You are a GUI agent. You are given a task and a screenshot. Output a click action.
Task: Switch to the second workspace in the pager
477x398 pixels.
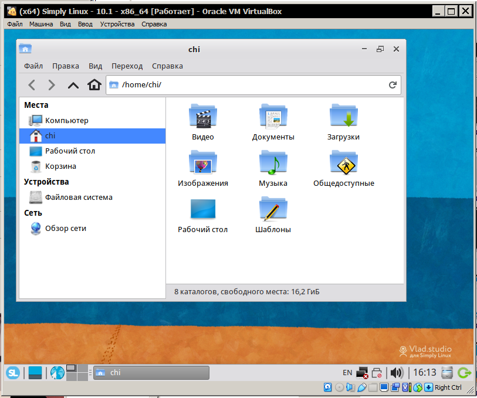click(83, 368)
